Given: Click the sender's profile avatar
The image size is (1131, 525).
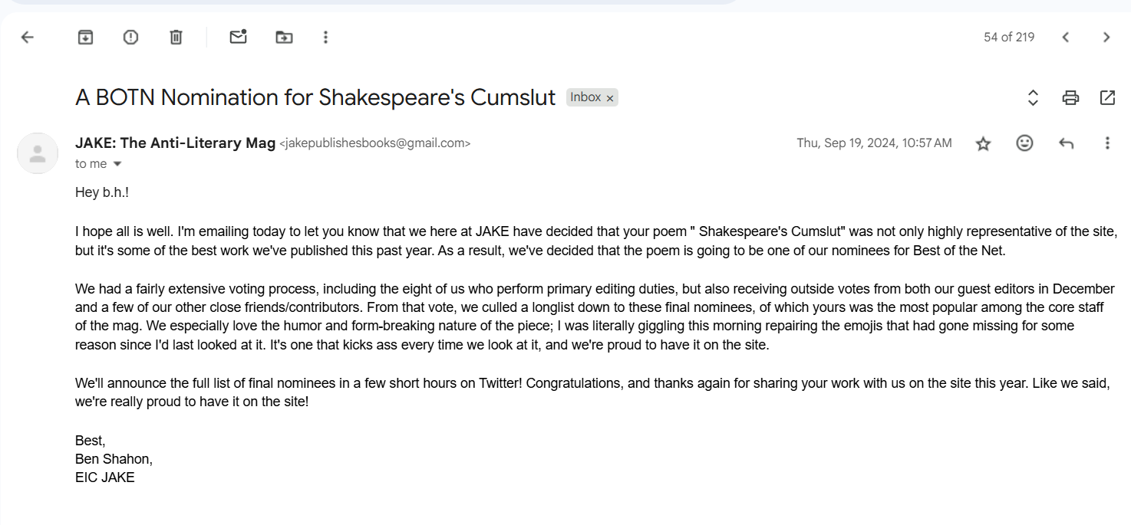Looking at the screenshot, I should [38, 153].
